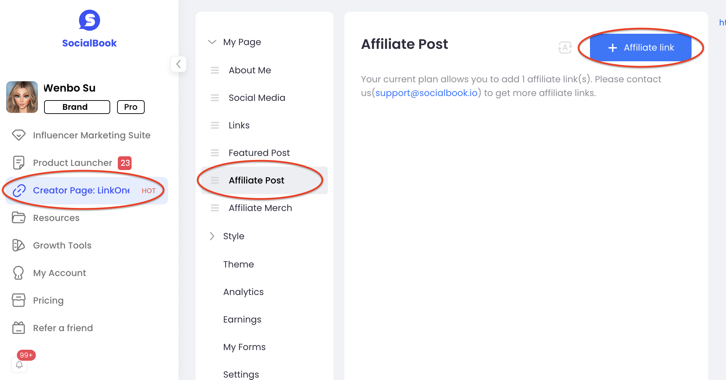Image resolution: width=726 pixels, height=380 pixels.
Task: Open My Account menu item
Action: coord(87,273)
